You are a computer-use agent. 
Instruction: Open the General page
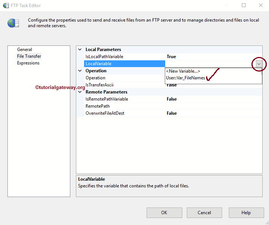[25, 50]
